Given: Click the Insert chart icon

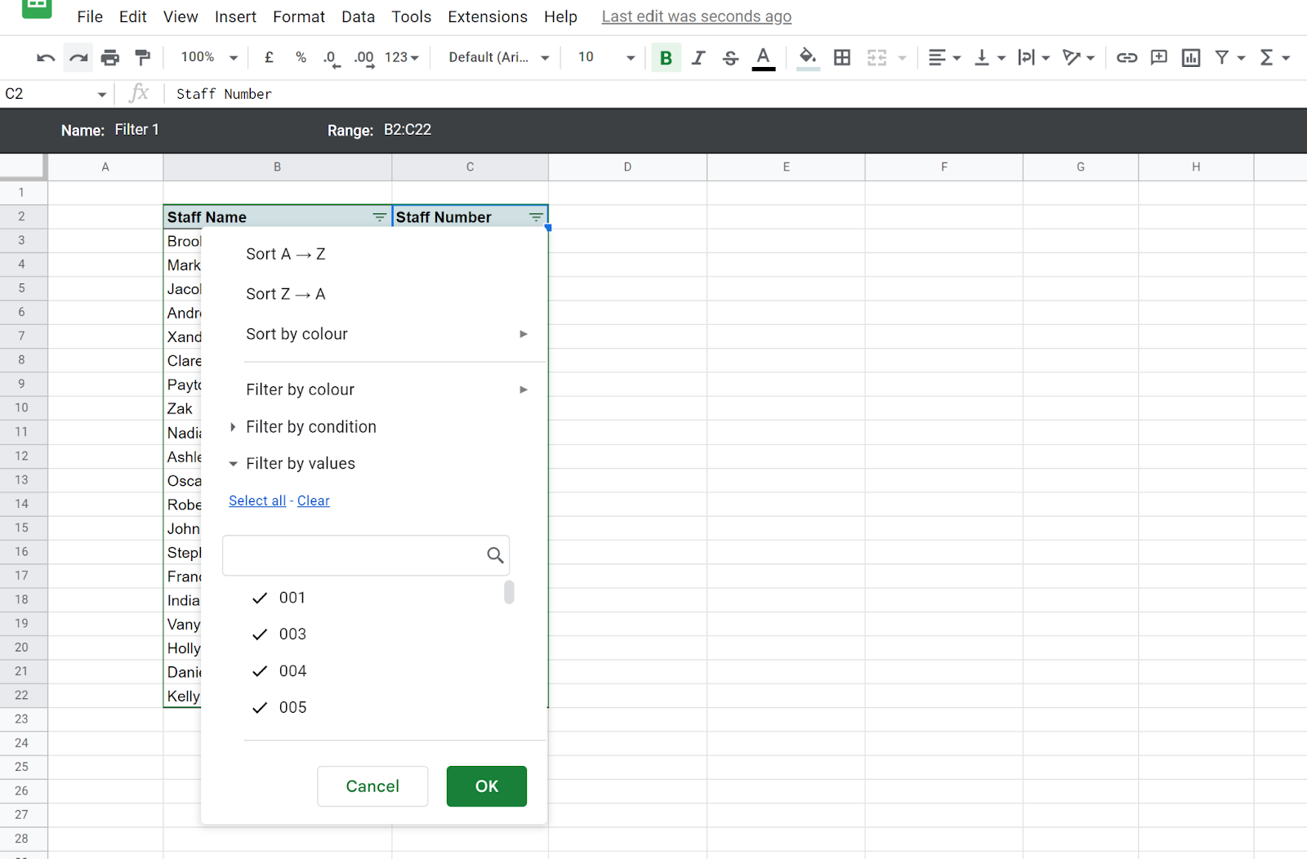Looking at the screenshot, I should click(1191, 57).
